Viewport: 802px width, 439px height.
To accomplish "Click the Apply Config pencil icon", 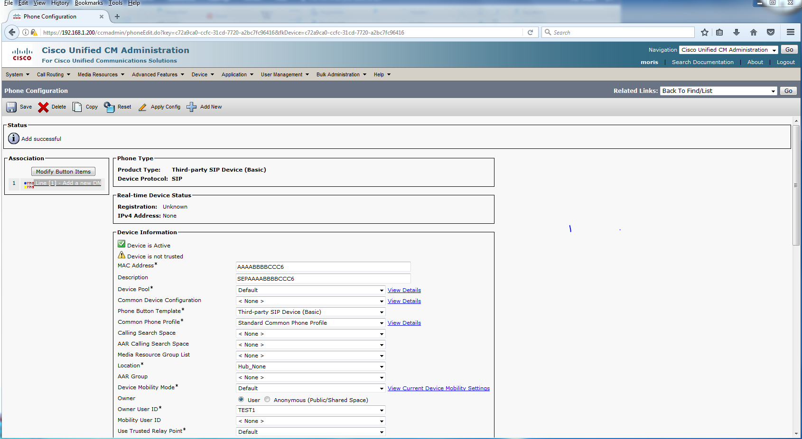I will click(142, 107).
